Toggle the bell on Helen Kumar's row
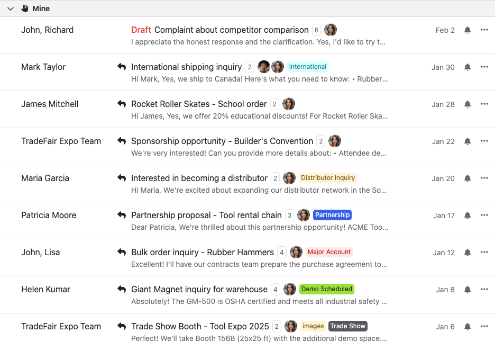The height and width of the screenshot is (350, 495). click(467, 290)
